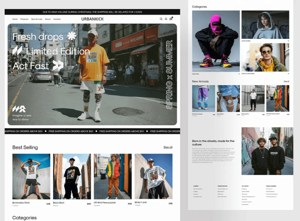Viewport: 300px width, 221px height.
Task: Open the Products menu item
Action: (x=24, y=19)
